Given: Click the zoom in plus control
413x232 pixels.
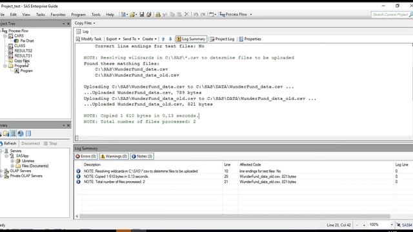Looking at the screenshot, I should point(364,225).
